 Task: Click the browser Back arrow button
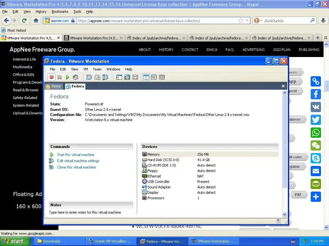click(6, 20)
